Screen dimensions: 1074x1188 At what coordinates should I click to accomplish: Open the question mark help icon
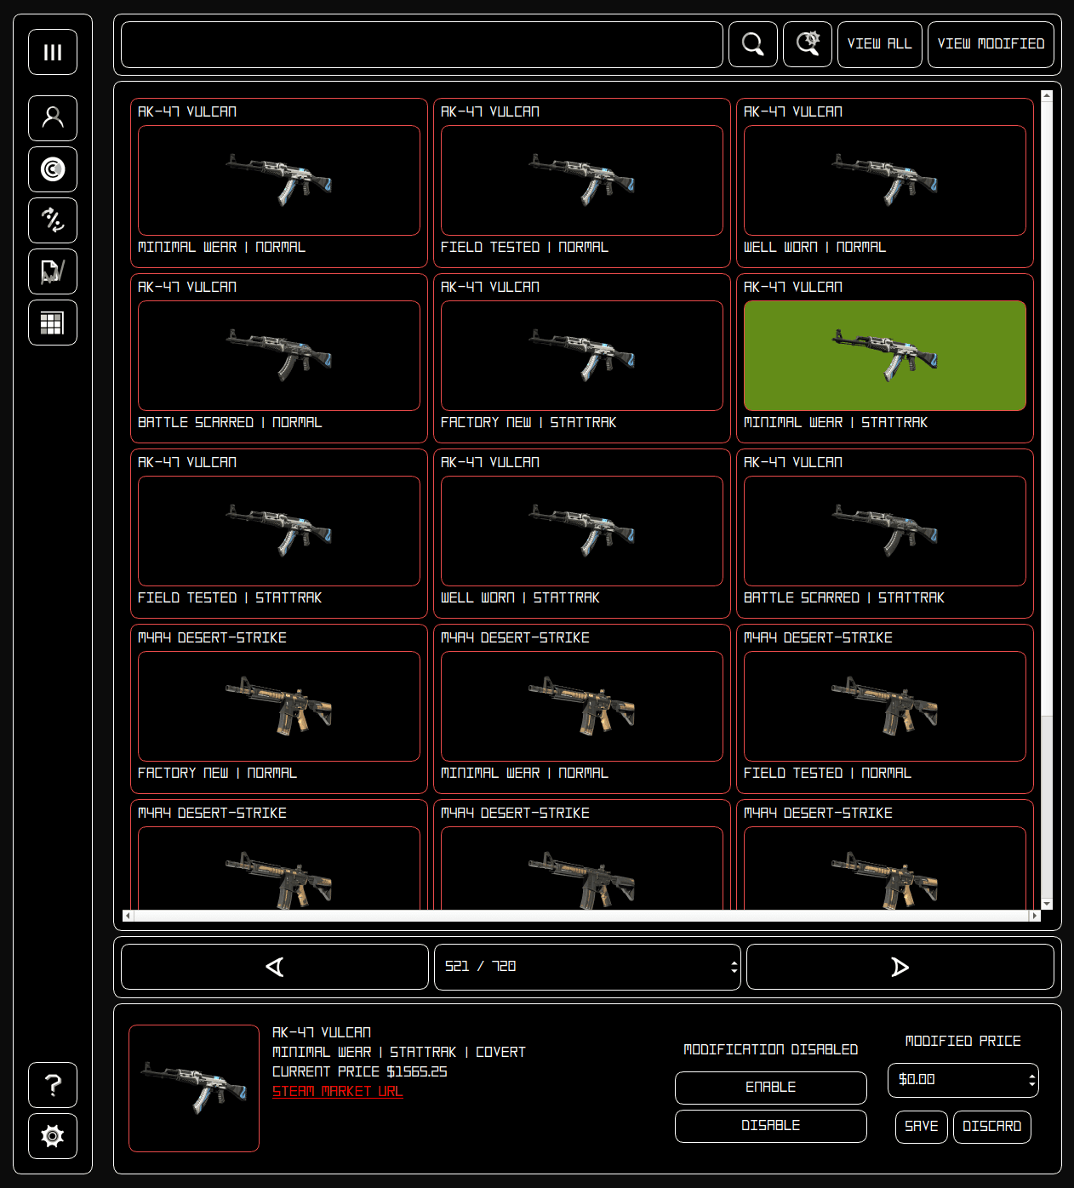(x=53, y=1085)
